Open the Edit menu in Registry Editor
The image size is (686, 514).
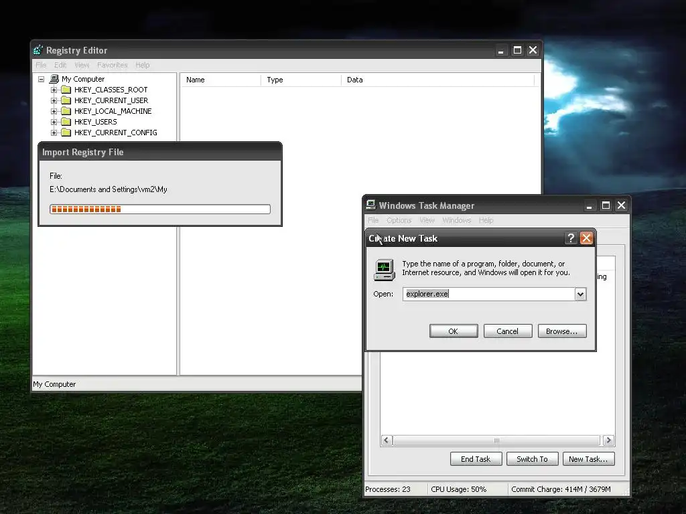click(60, 65)
